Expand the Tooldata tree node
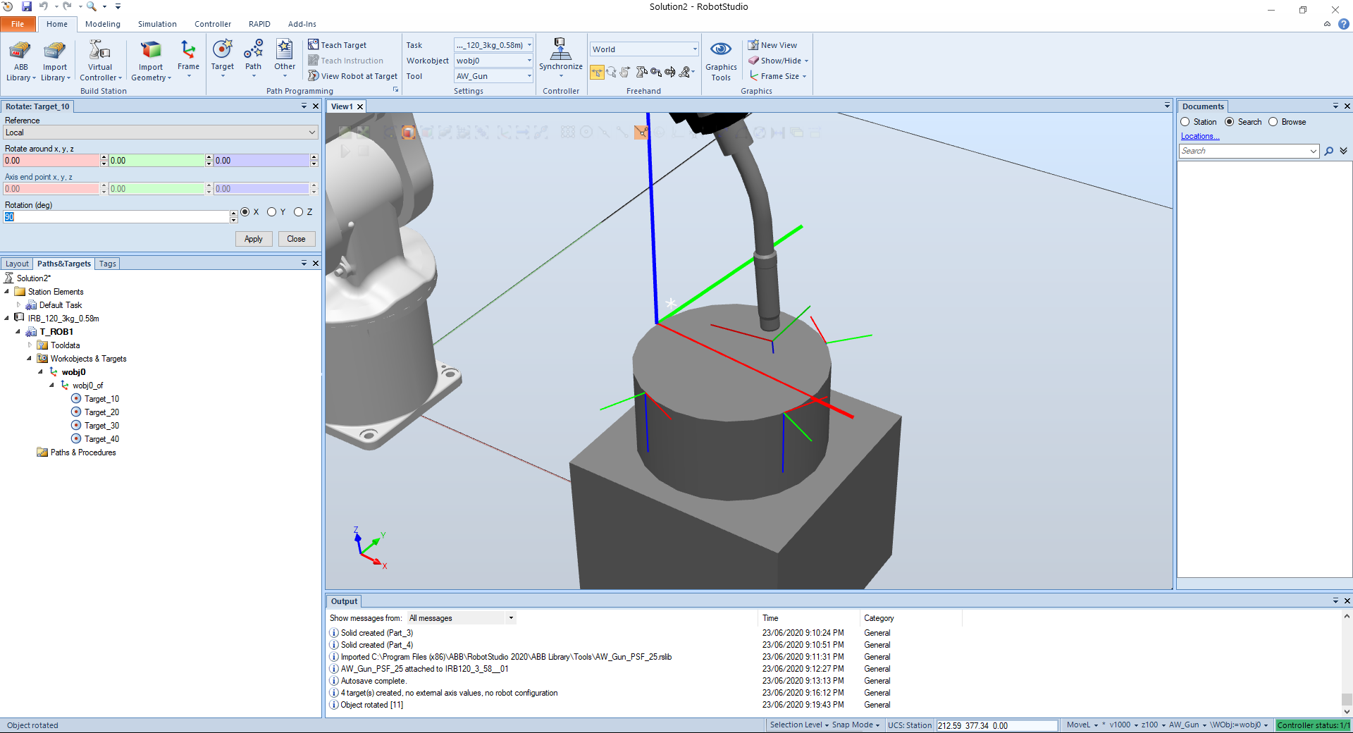The width and height of the screenshot is (1353, 733). tap(30, 345)
